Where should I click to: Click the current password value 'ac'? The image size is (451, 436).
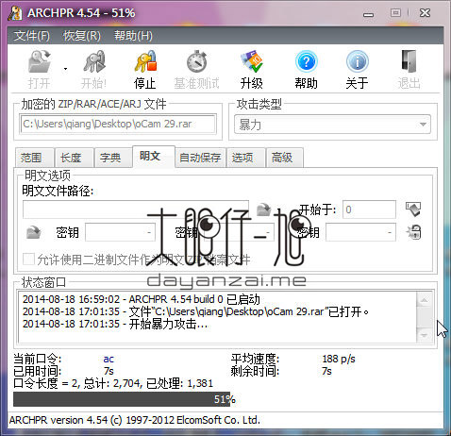pyautogui.click(x=109, y=359)
